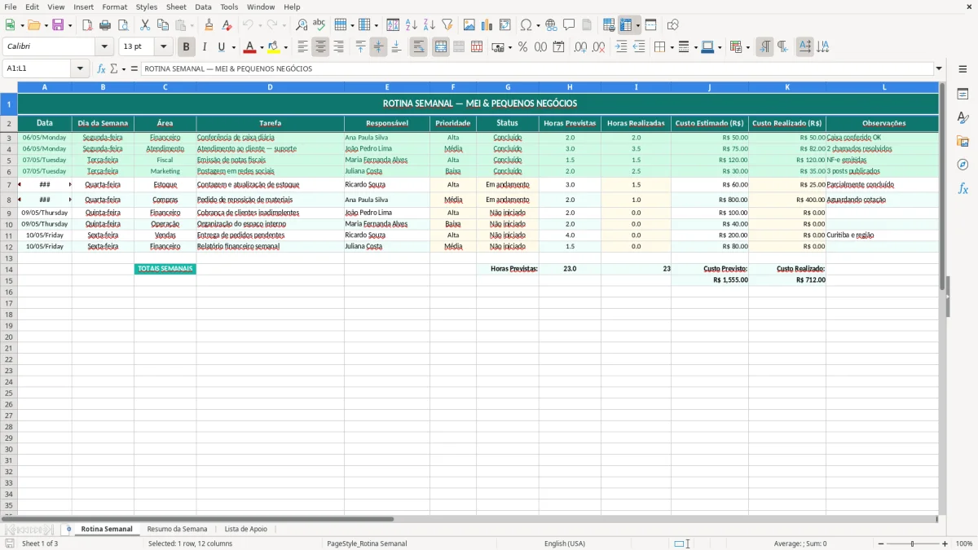Toggle Print Preview icon
The width and height of the screenshot is (978, 550).
click(123, 25)
